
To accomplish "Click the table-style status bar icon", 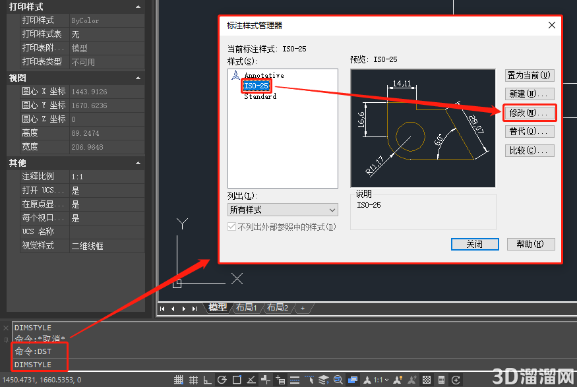I will 441,380.
